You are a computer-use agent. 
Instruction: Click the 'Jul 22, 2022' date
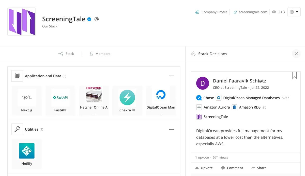[260, 87]
